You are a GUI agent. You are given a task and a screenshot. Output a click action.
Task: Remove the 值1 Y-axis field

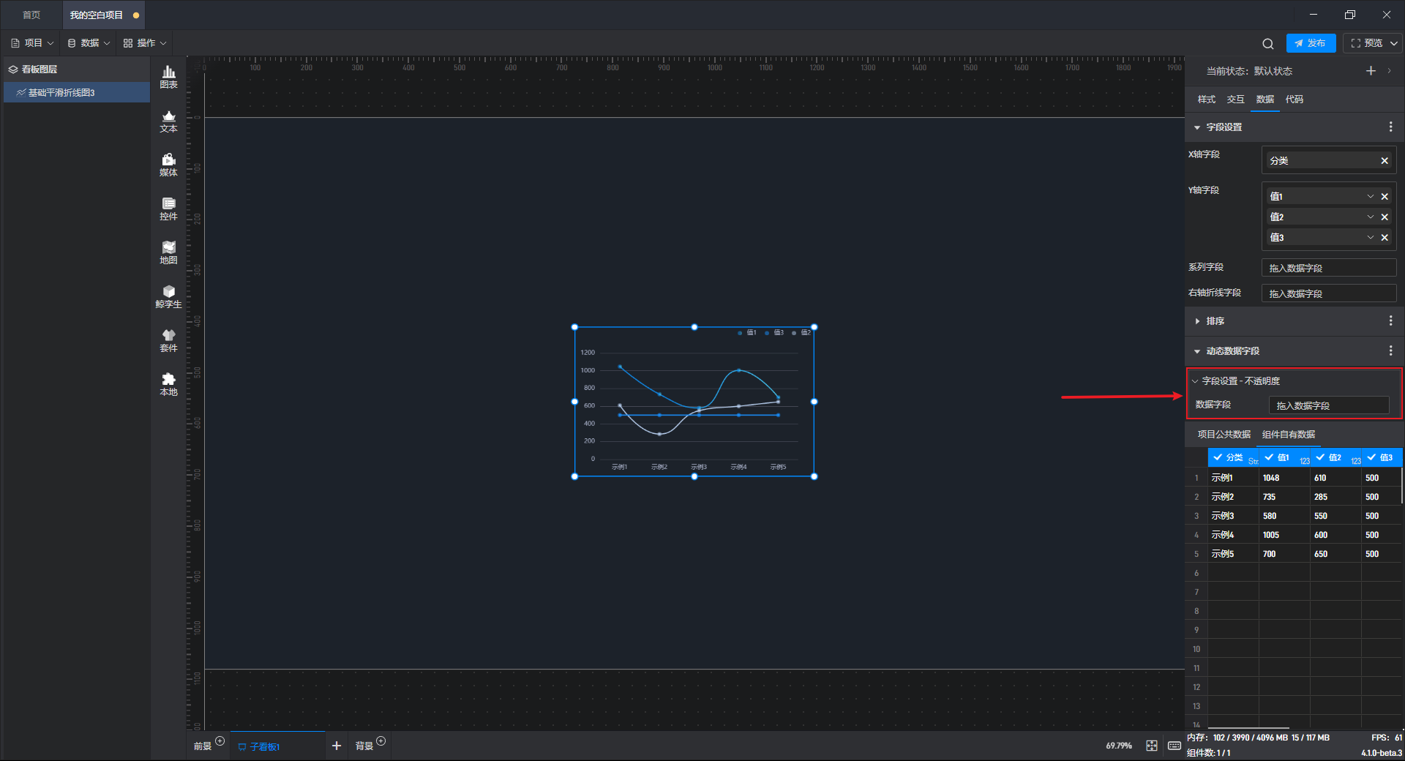pos(1385,197)
